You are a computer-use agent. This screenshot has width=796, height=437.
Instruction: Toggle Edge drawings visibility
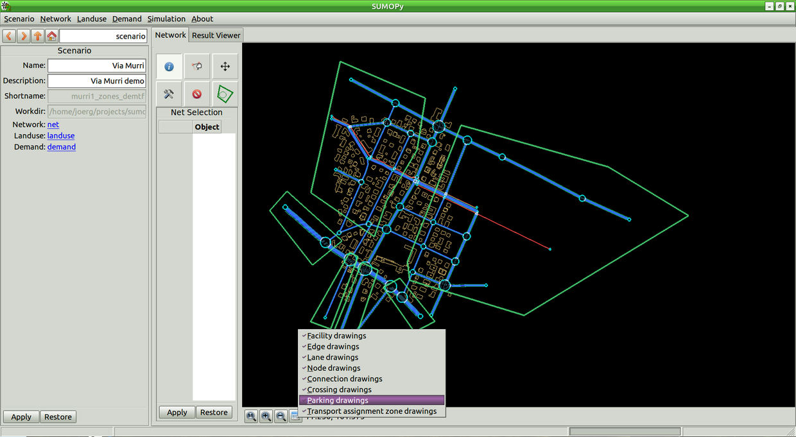pyautogui.click(x=372, y=347)
